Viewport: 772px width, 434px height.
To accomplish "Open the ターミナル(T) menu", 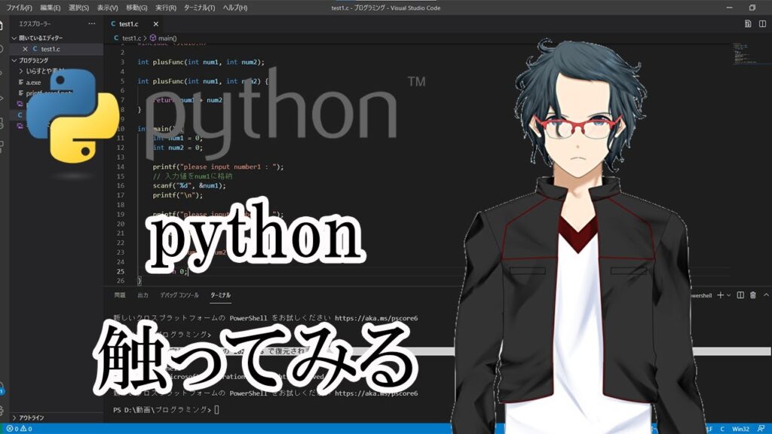I will point(200,8).
